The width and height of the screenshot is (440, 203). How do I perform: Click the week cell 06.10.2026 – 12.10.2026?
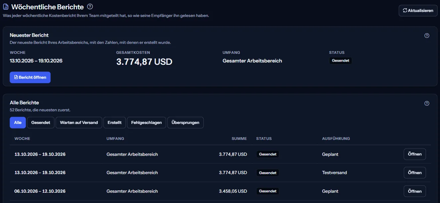click(x=40, y=191)
